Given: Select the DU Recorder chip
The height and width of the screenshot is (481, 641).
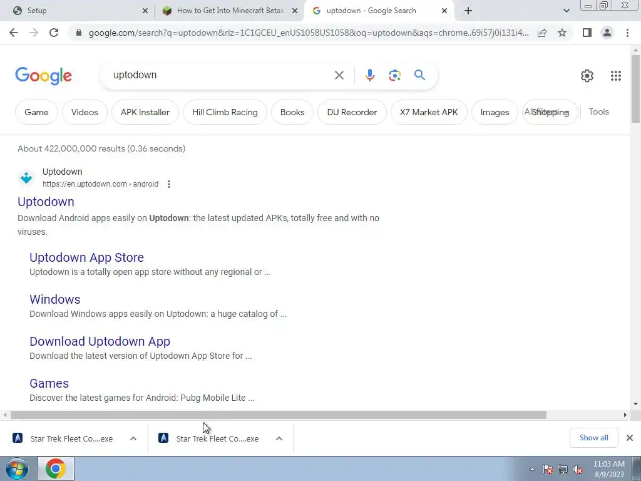Looking at the screenshot, I should 352,112.
